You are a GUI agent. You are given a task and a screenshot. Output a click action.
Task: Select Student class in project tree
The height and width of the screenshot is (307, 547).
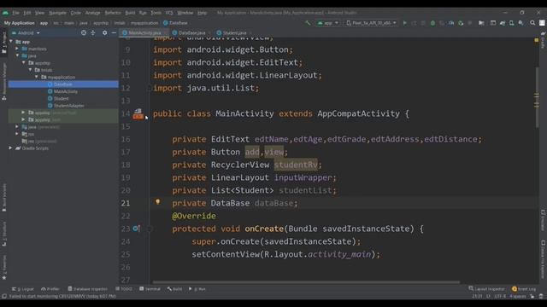(x=61, y=99)
